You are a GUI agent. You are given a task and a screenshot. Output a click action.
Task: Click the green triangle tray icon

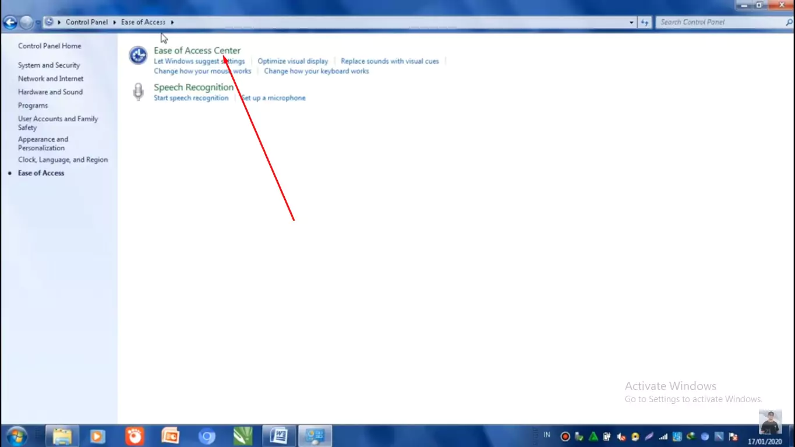coord(593,437)
